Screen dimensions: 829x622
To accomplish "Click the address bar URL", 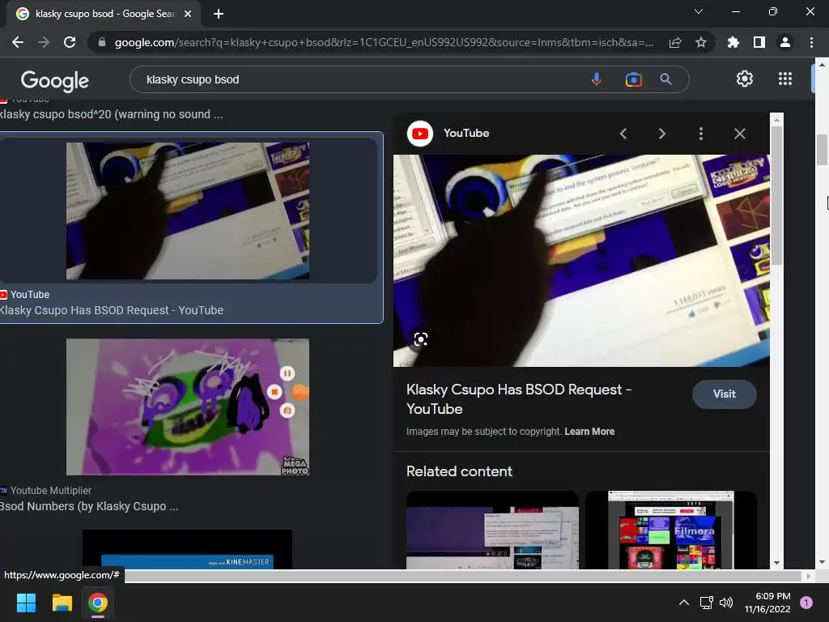I will pos(384,42).
